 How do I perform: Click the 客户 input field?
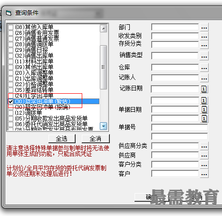(175, 174)
